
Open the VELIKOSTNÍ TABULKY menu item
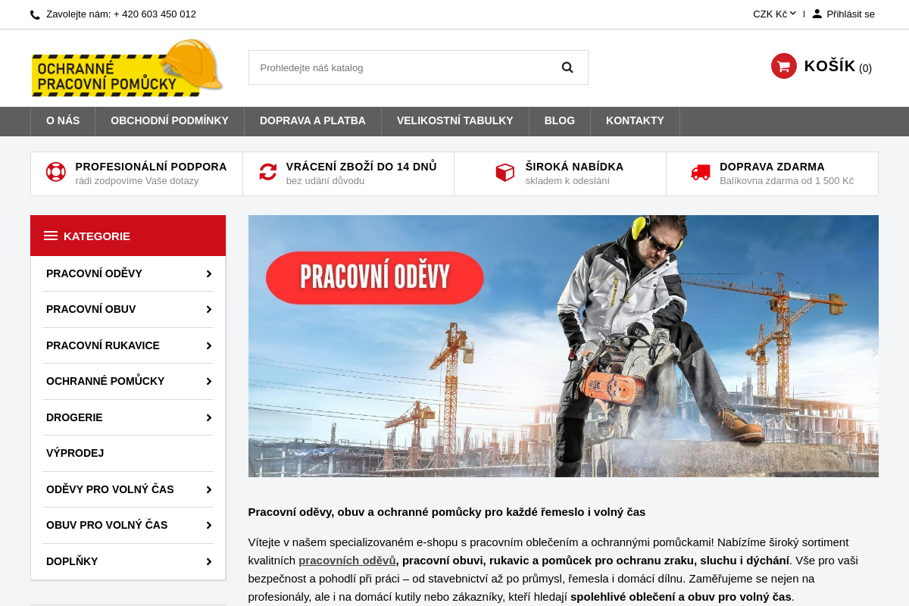[x=454, y=120]
